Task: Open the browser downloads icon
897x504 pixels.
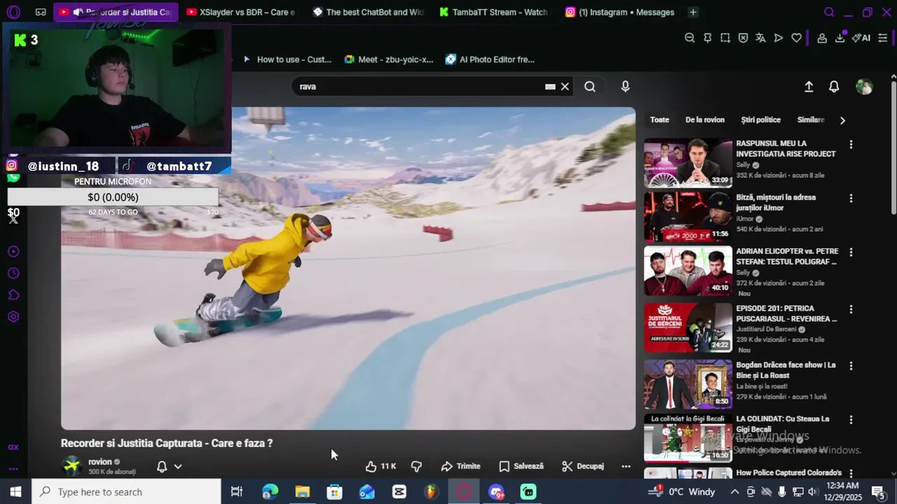Action: [x=840, y=38]
